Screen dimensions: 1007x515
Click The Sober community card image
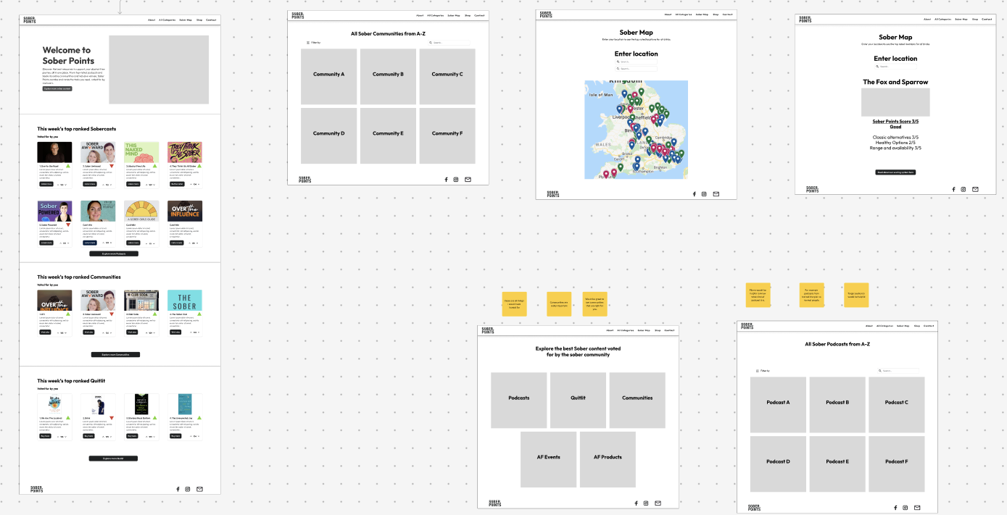pos(185,301)
